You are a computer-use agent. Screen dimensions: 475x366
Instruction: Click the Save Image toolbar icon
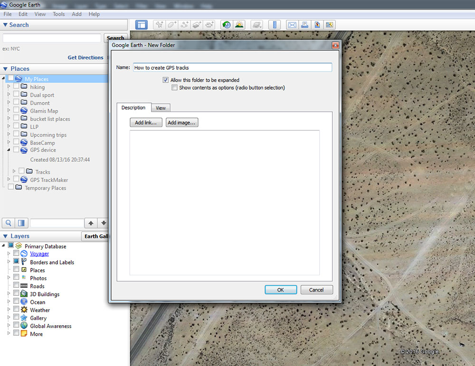click(317, 25)
